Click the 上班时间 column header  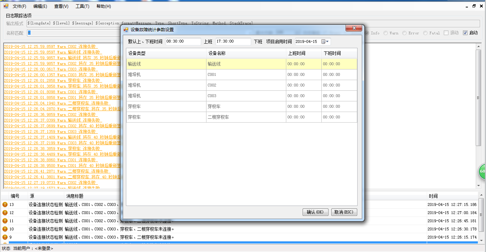pos(304,53)
